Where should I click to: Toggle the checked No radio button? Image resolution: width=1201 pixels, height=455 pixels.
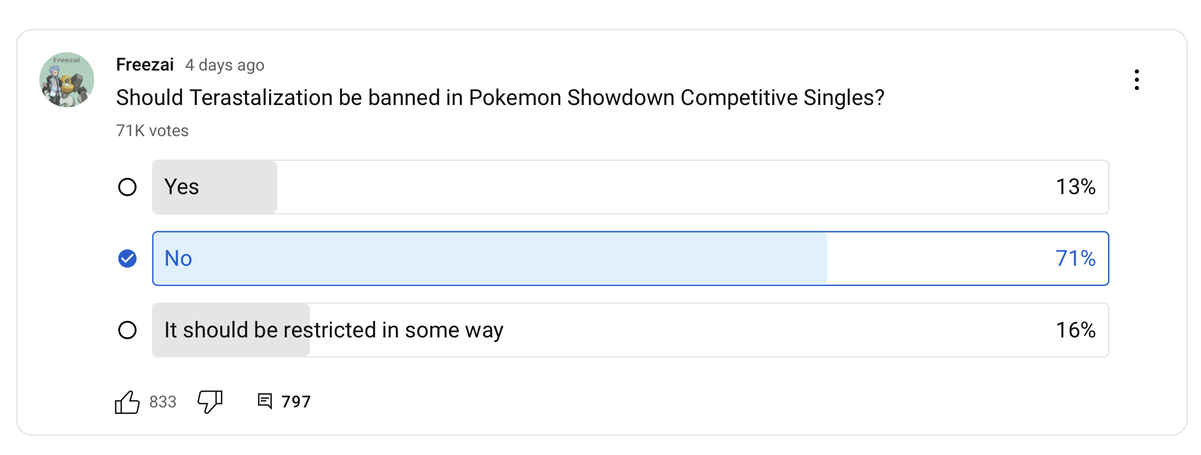[x=127, y=259]
